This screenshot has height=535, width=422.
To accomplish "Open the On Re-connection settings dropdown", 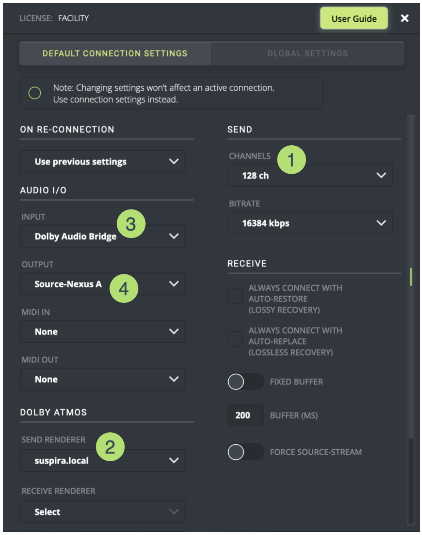I will pos(103,162).
